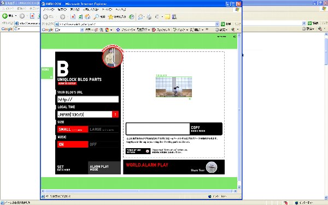This screenshot has height=205, width=328.
Task: Turn music OFF
Action: [x=103, y=144]
